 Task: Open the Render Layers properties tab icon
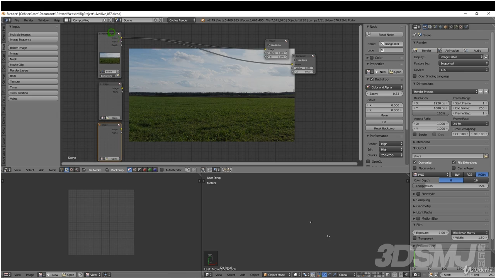(430, 27)
